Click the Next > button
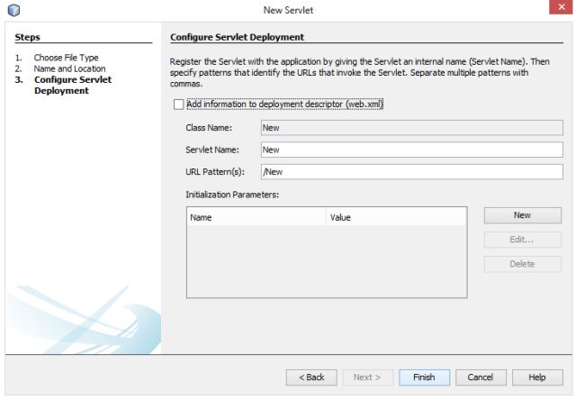Image resolution: width=576 pixels, height=400 pixels. (367, 377)
